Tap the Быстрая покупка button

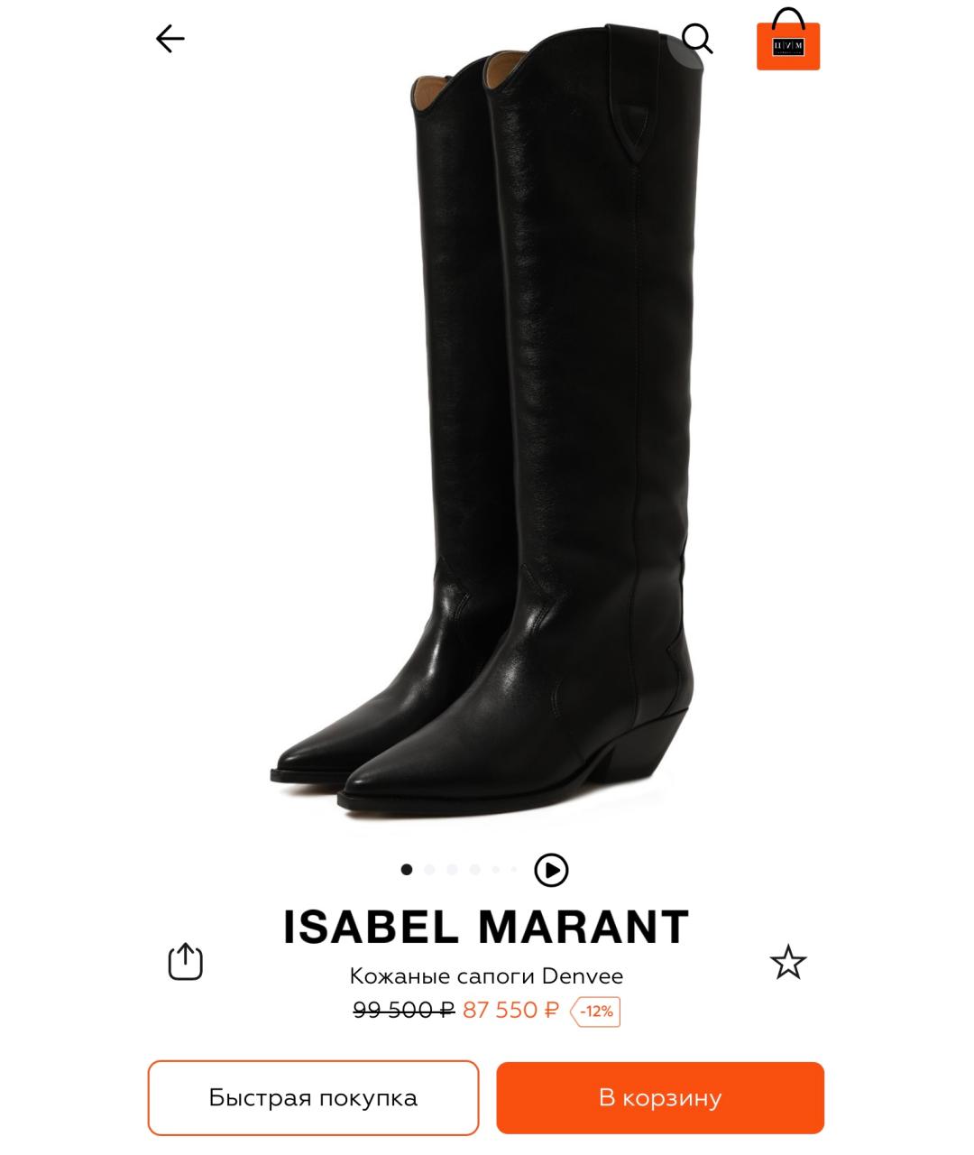pos(313,1098)
